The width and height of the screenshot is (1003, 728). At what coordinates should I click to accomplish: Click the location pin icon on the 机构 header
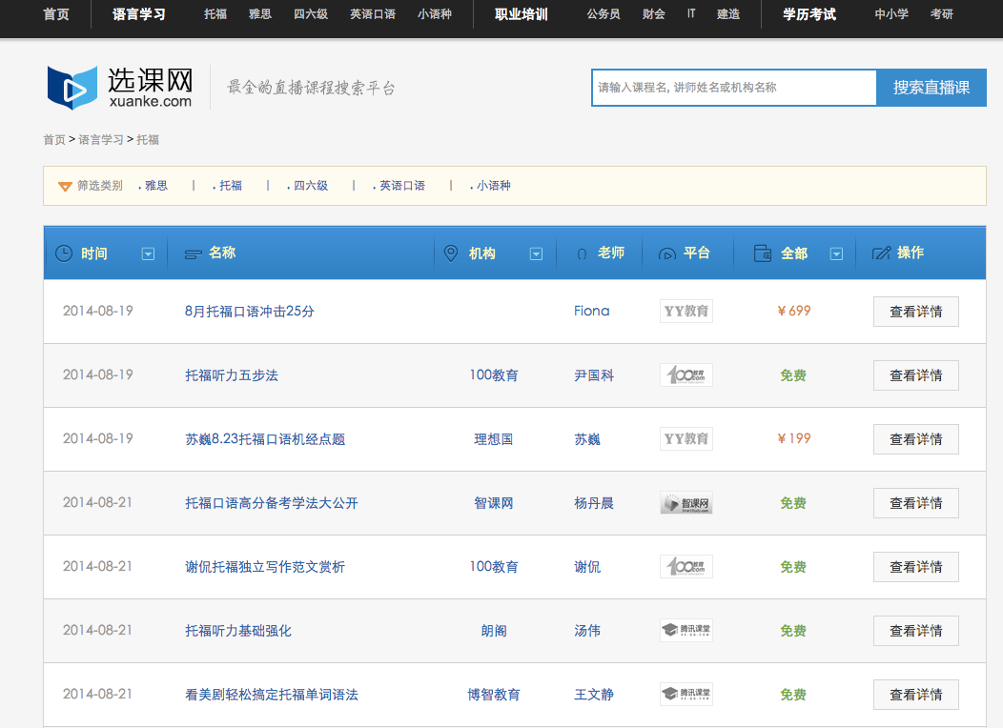pyautogui.click(x=452, y=253)
